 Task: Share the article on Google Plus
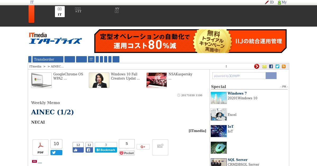[143, 147]
